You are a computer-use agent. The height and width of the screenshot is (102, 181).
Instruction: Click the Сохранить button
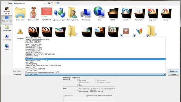(173, 71)
